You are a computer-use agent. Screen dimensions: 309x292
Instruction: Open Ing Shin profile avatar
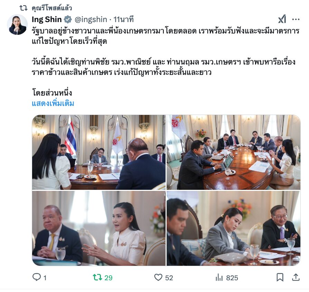pos(17,25)
